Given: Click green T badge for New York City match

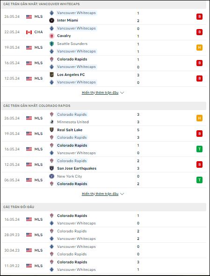Looking at the screenshot, I should [199, 180].
